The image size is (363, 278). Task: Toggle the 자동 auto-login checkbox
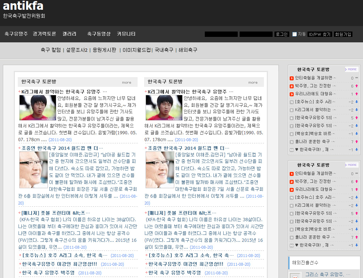point(294,34)
